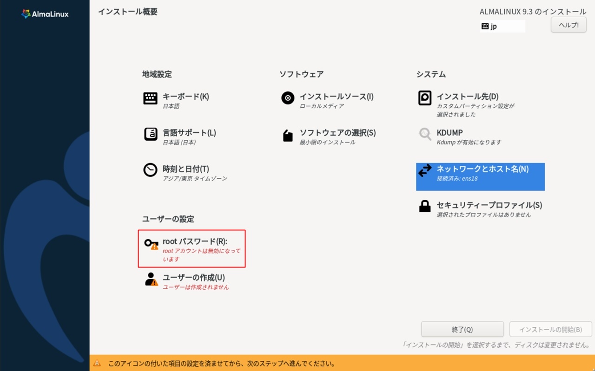The image size is (595, 371).
Task: Open the ソフトウェアの選択(S) label
Action: tap(337, 133)
